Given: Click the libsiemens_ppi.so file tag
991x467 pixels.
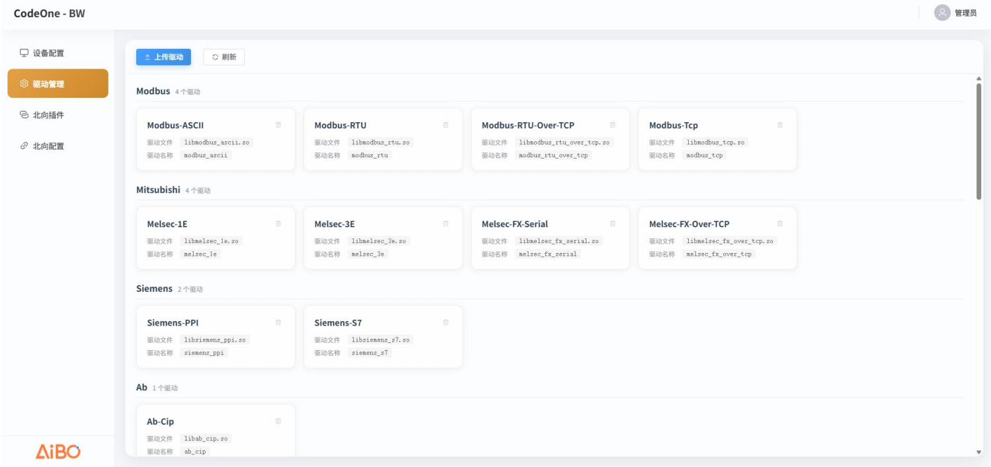Looking at the screenshot, I should point(215,340).
